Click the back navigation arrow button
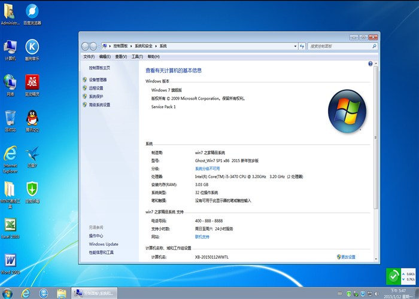The width and height of the screenshot is (419, 299). pyautogui.click(x=85, y=46)
